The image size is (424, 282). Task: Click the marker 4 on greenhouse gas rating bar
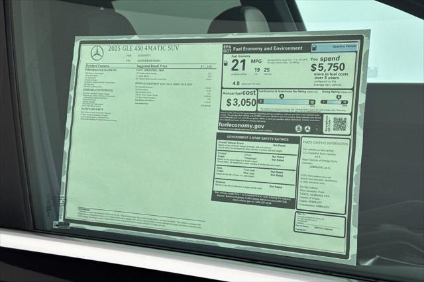(x=282, y=96)
